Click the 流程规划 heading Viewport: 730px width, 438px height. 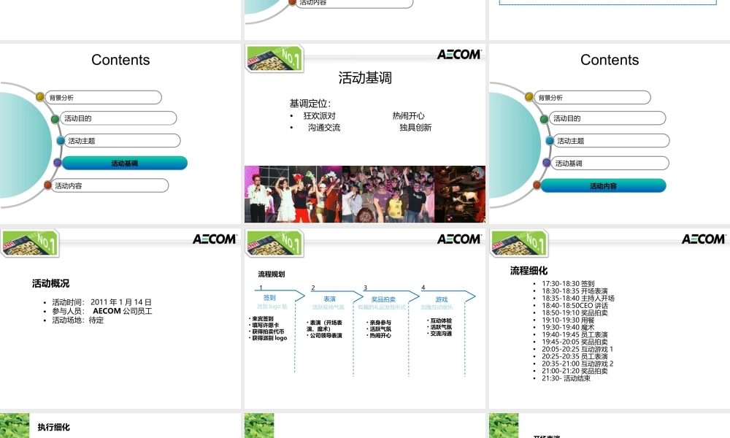coord(272,274)
